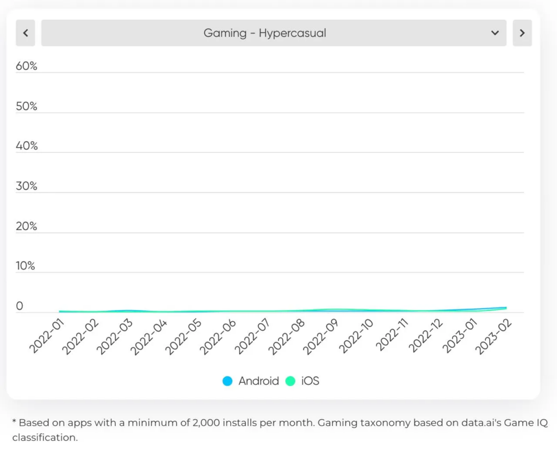Screen dimensions: 557x456
Task: Click the previous category left arrow
Action: point(26,33)
